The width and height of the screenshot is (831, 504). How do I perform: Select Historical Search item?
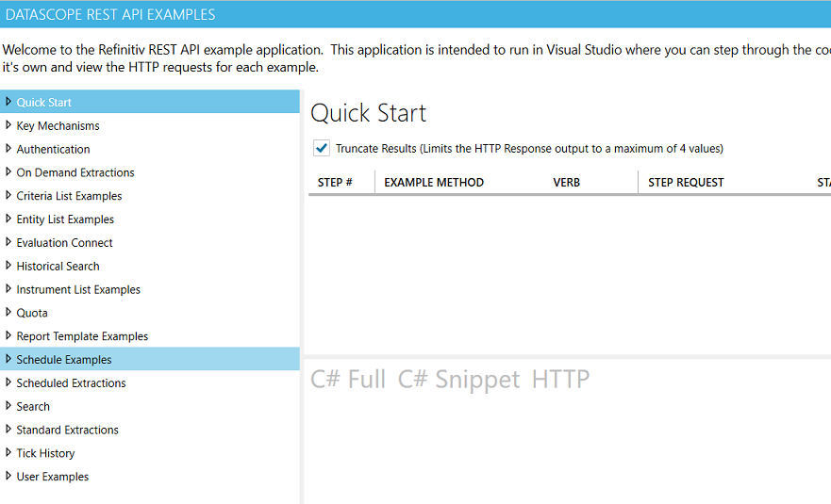58,267
